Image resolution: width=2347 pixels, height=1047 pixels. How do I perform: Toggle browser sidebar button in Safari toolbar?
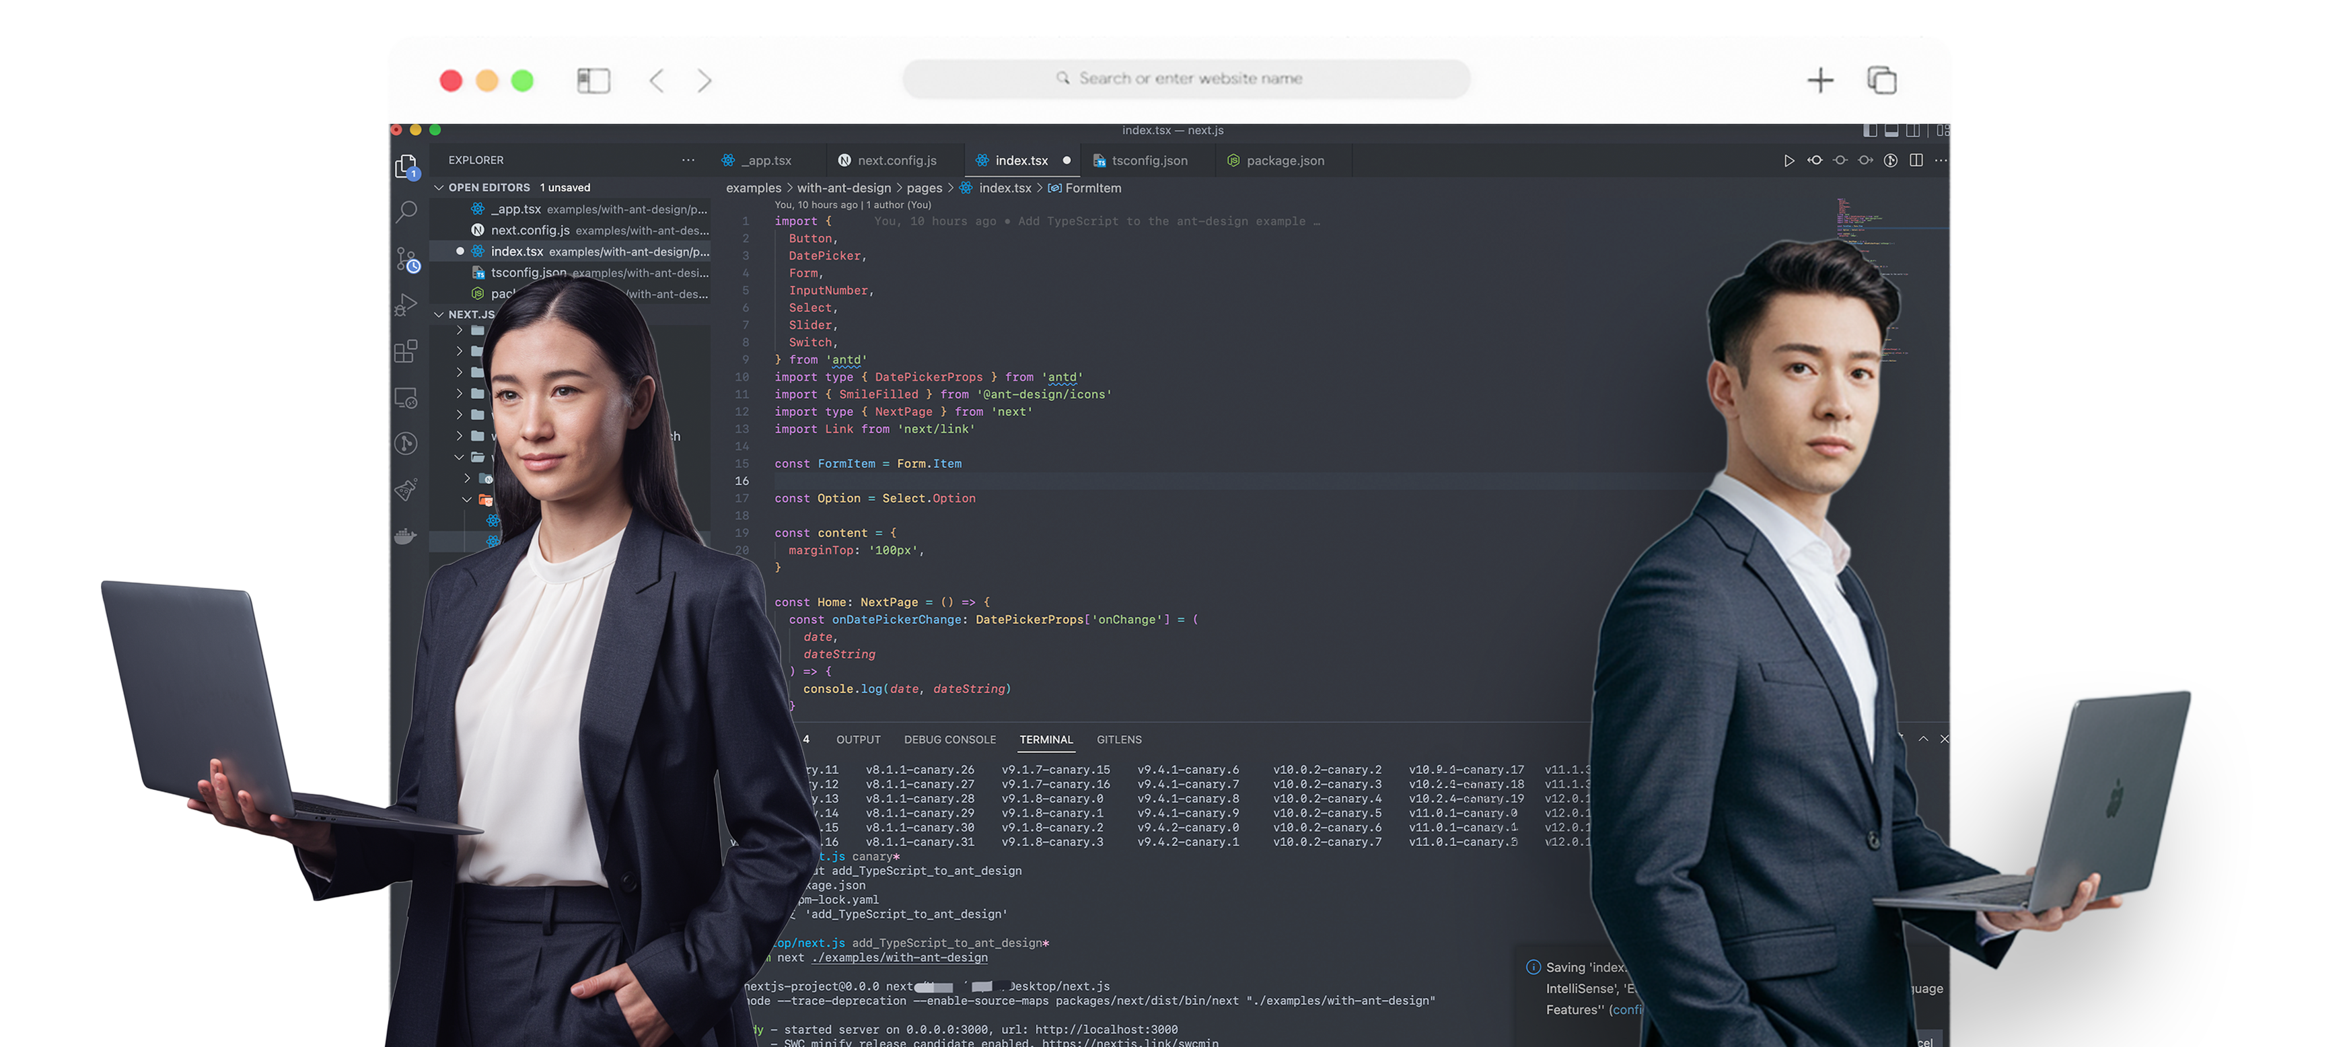[x=593, y=81]
